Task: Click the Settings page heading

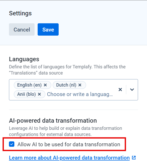Action: 20,13
